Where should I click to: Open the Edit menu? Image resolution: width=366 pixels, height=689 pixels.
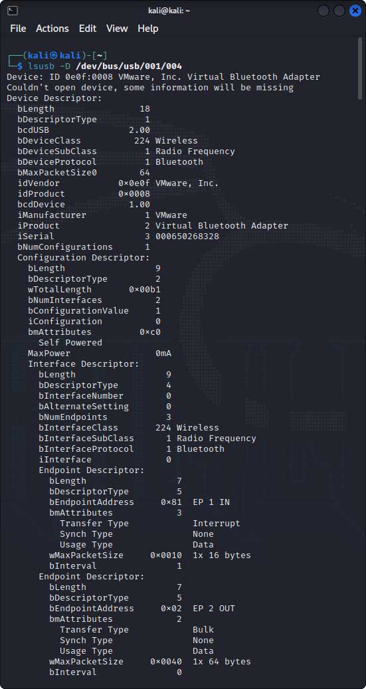[88, 29]
